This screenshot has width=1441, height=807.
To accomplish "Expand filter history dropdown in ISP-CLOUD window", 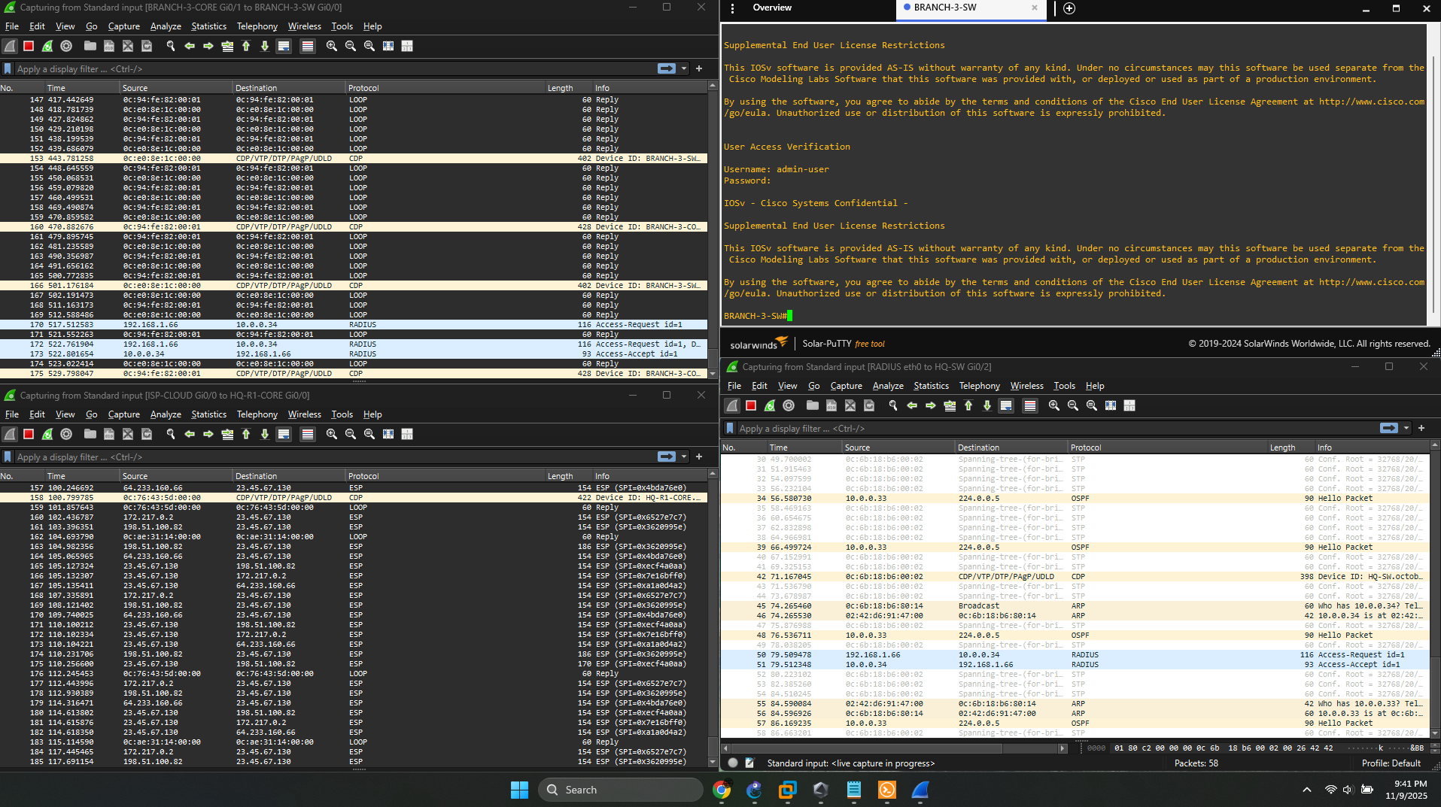I will point(684,457).
